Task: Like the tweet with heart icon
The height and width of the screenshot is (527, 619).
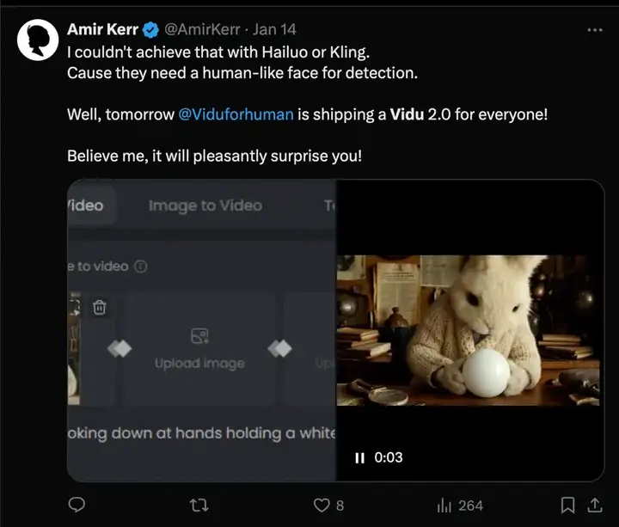Action: click(322, 506)
